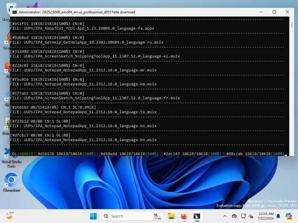Viewport: 298px width, 223px height.
Task: Click the #f5c016 15KiB progress line
Action: pyautogui.click(x=47, y=80)
